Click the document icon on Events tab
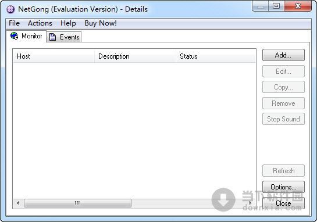This screenshot has height=222, width=317. point(52,37)
